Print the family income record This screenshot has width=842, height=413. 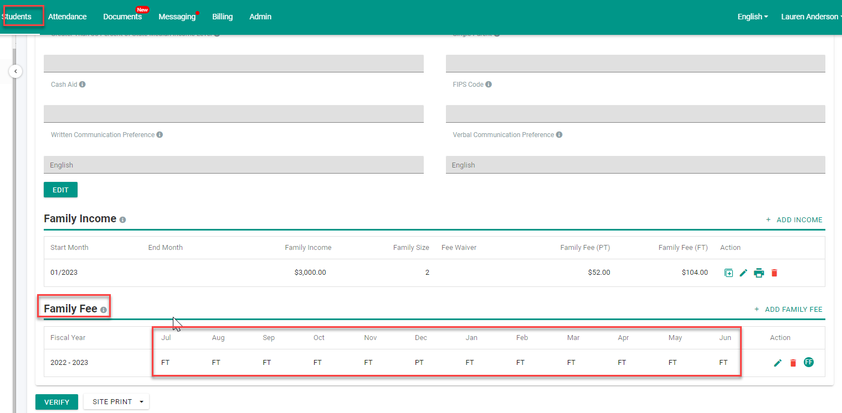tap(759, 272)
